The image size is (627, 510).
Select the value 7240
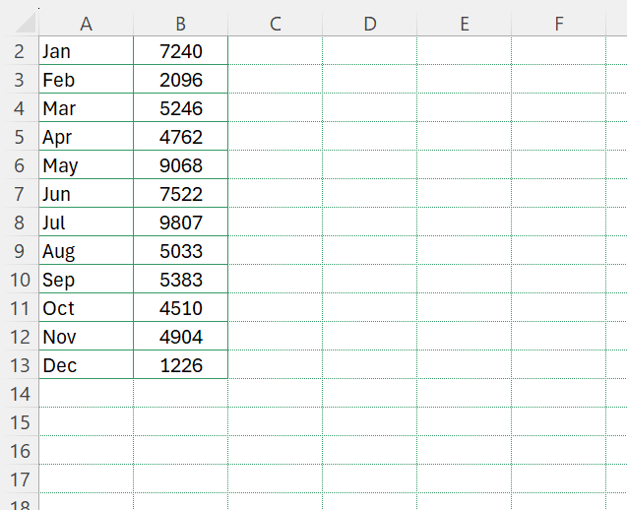coord(181,51)
